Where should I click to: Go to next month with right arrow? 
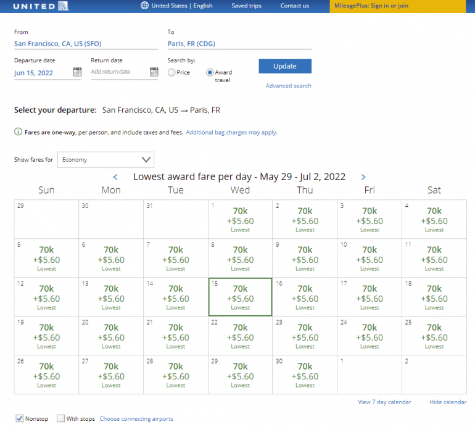[x=363, y=177]
